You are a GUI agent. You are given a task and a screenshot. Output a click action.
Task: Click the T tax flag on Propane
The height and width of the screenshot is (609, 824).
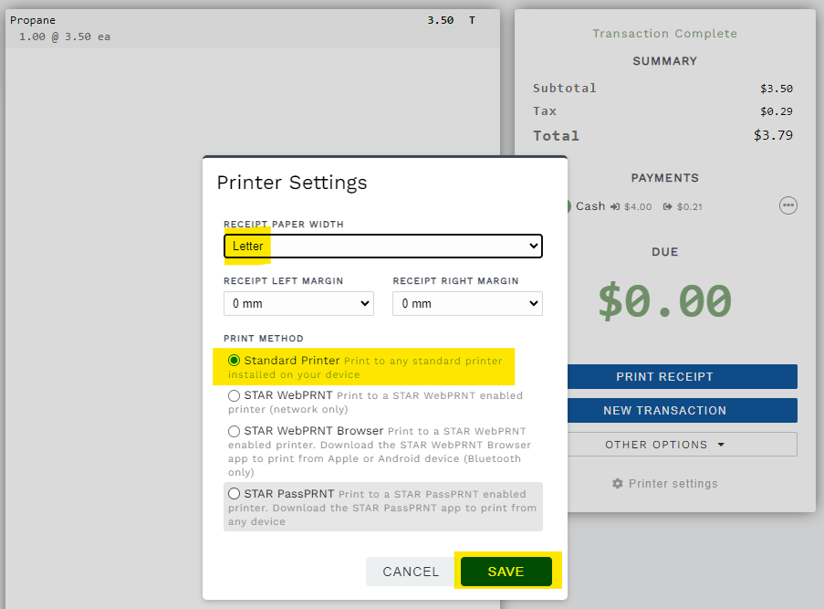pos(472,20)
